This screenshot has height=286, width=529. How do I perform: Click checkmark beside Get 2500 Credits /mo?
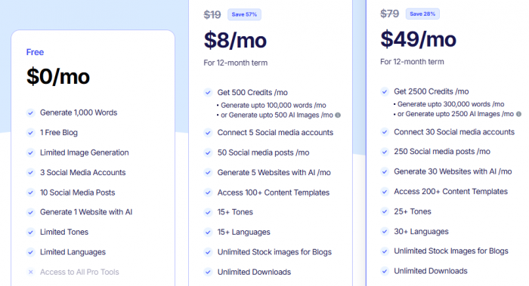point(385,91)
